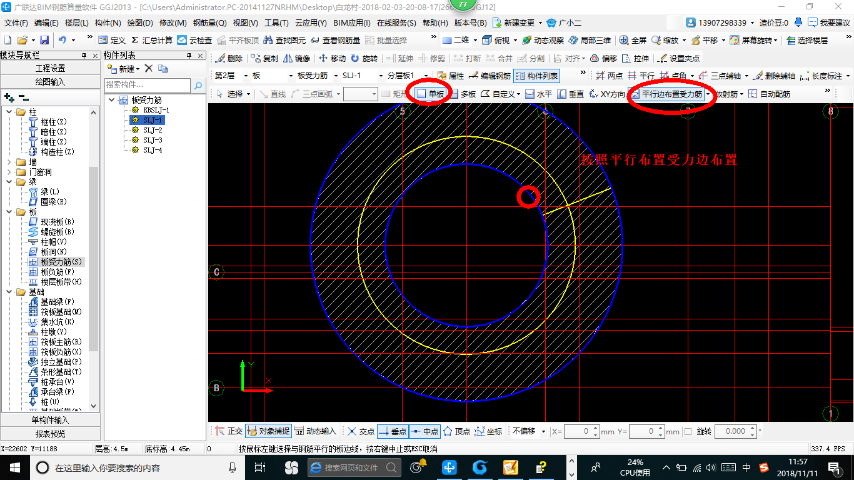Viewport: 854px width, 480px height.
Task: Click the 搜索构件 search field
Action: pyautogui.click(x=148, y=85)
